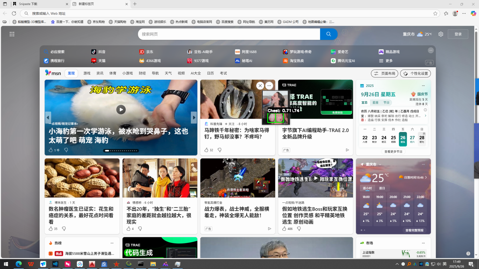Switch to the 财经 tab
The width and height of the screenshot is (479, 269).
(142, 73)
